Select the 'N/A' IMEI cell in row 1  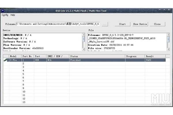click(x=58, y=60)
